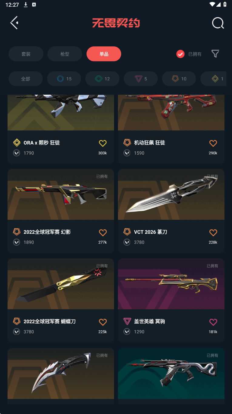Favorite ORA x 颗秒 狂徒 with heart

coord(103,143)
